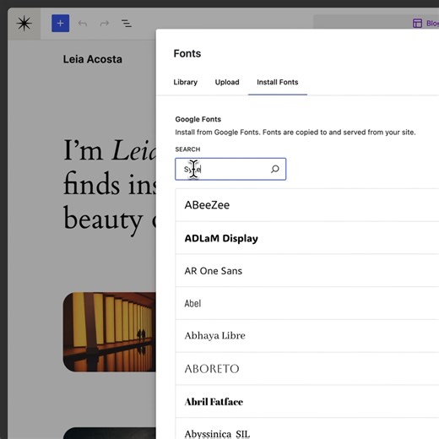The width and height of the screenshot is (439, 439).
Task: Select the Abyssinica SIL font
Action: click(307, 429)
